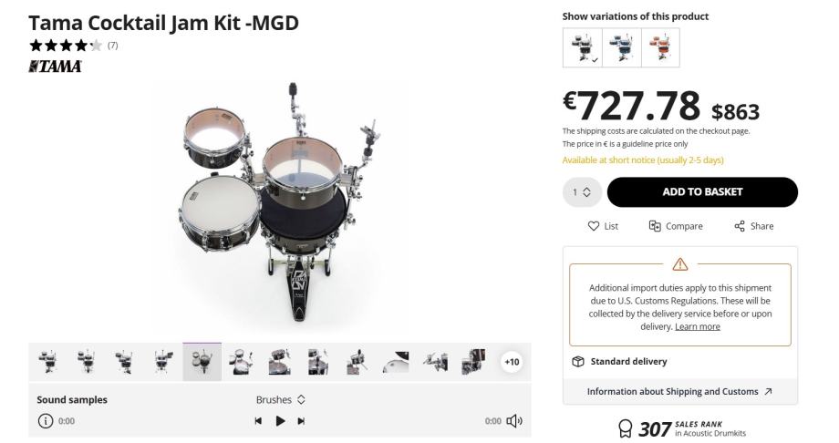Share this product
Screen dimensions: 839x443
click(x=753, y=226)
